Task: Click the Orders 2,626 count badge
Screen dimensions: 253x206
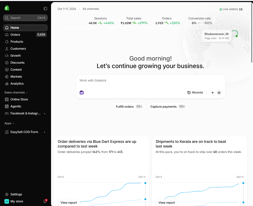Action: 41,34
